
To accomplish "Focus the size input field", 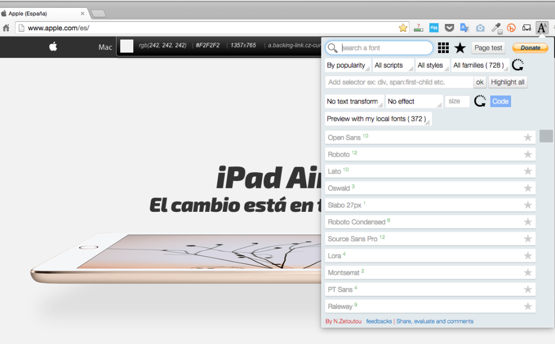I will [x=457, y=101].
